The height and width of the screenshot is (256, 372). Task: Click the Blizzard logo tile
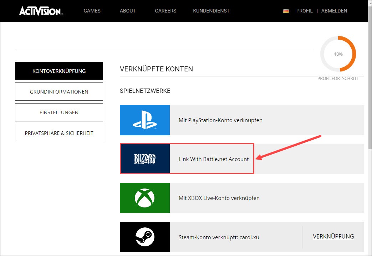pyautogui.click(x=145, y=159)
